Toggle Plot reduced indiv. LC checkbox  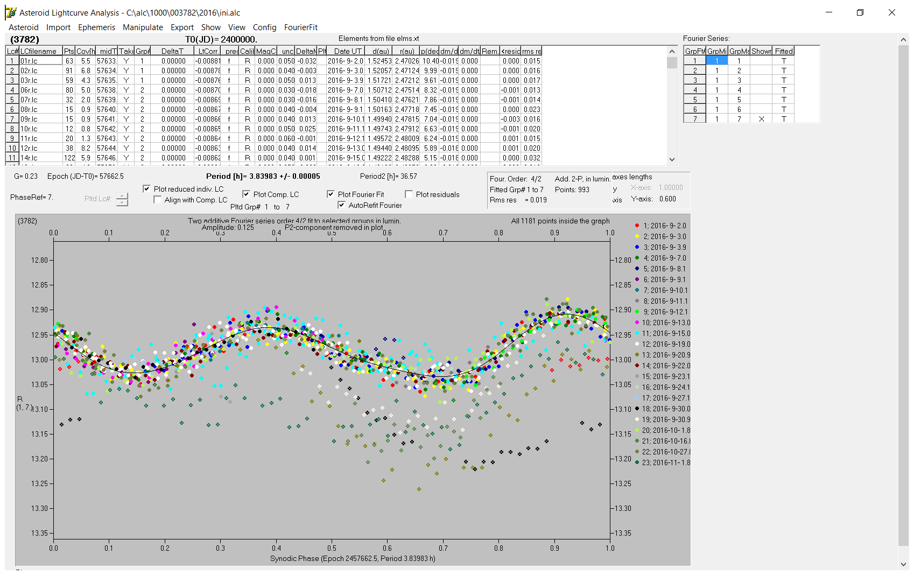point(146,189)
